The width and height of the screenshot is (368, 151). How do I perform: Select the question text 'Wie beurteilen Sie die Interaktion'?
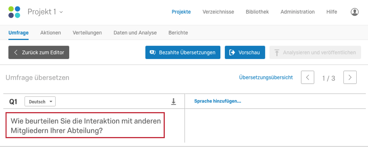pyautogui.click(x=85, y=125)
